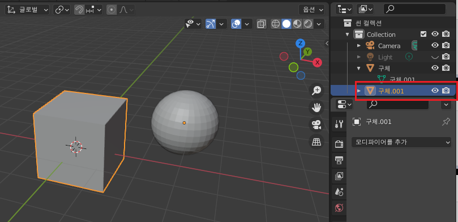Toggle viewport overlays
The image size is (458, 222).
tap(236, 24)
